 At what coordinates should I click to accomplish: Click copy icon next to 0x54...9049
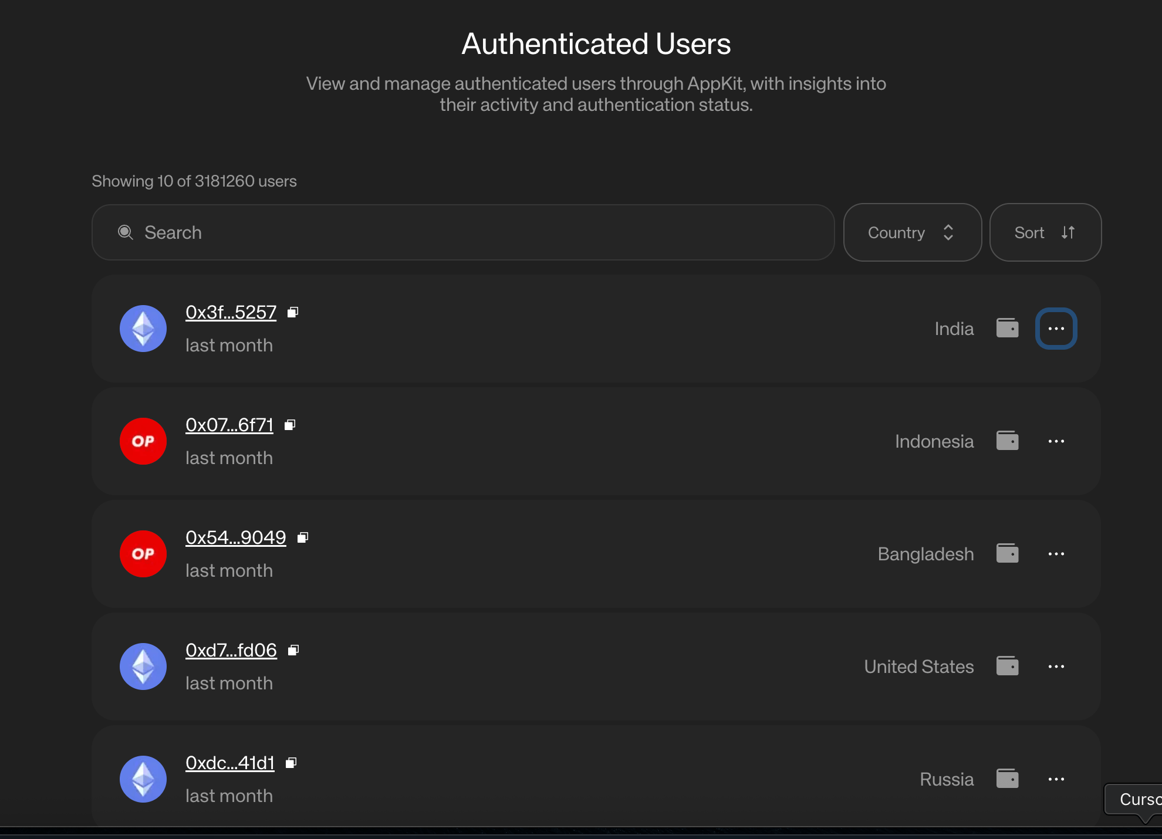tap(303, 537)
